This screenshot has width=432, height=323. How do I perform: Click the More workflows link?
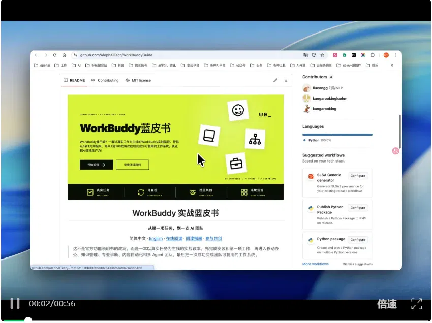point(316,264)
